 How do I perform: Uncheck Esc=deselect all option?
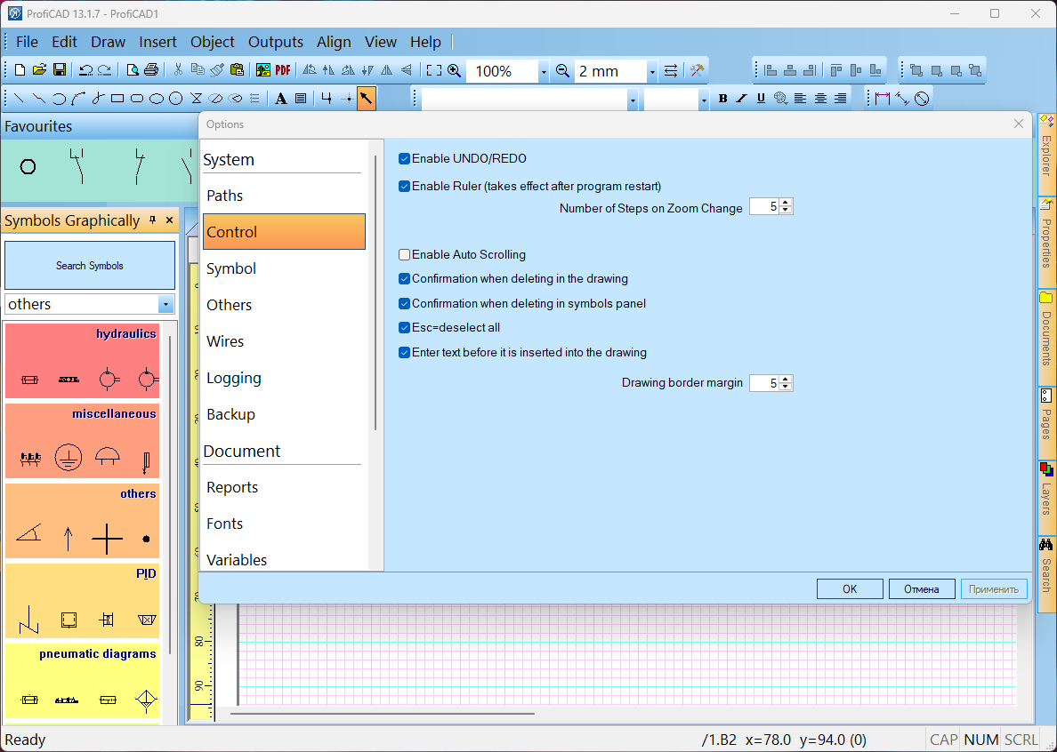[405, 328]
